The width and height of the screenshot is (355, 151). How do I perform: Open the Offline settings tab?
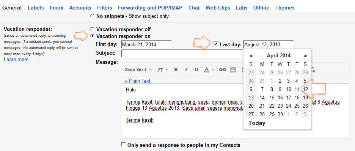(261, 8)
